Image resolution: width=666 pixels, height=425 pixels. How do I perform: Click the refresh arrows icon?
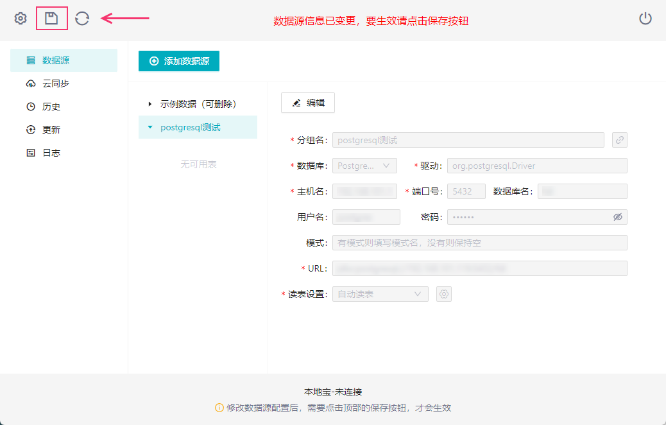82,18
